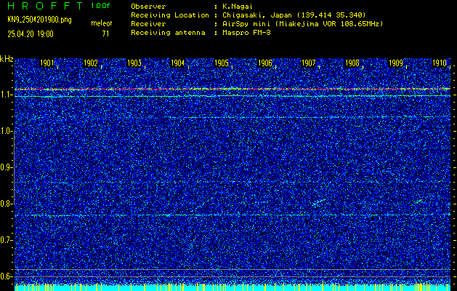
Task: Choose the 1908 time marker
Action: coord(352,63)
